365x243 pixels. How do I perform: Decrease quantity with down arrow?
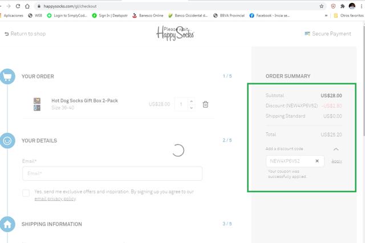point(192,108)
